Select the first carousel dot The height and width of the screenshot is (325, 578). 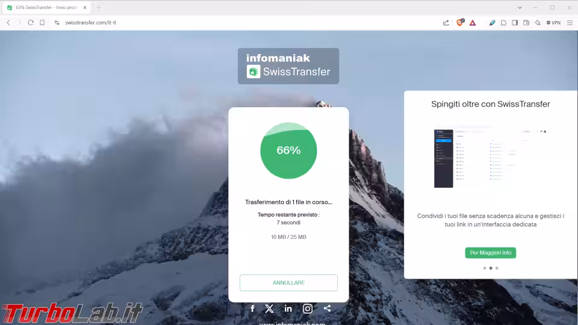point(484,268)
